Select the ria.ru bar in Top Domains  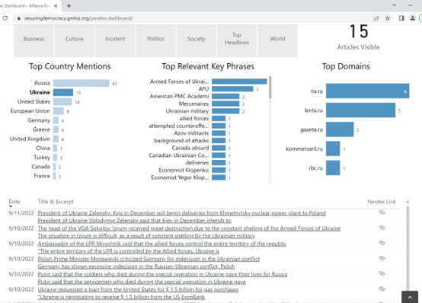367,91
